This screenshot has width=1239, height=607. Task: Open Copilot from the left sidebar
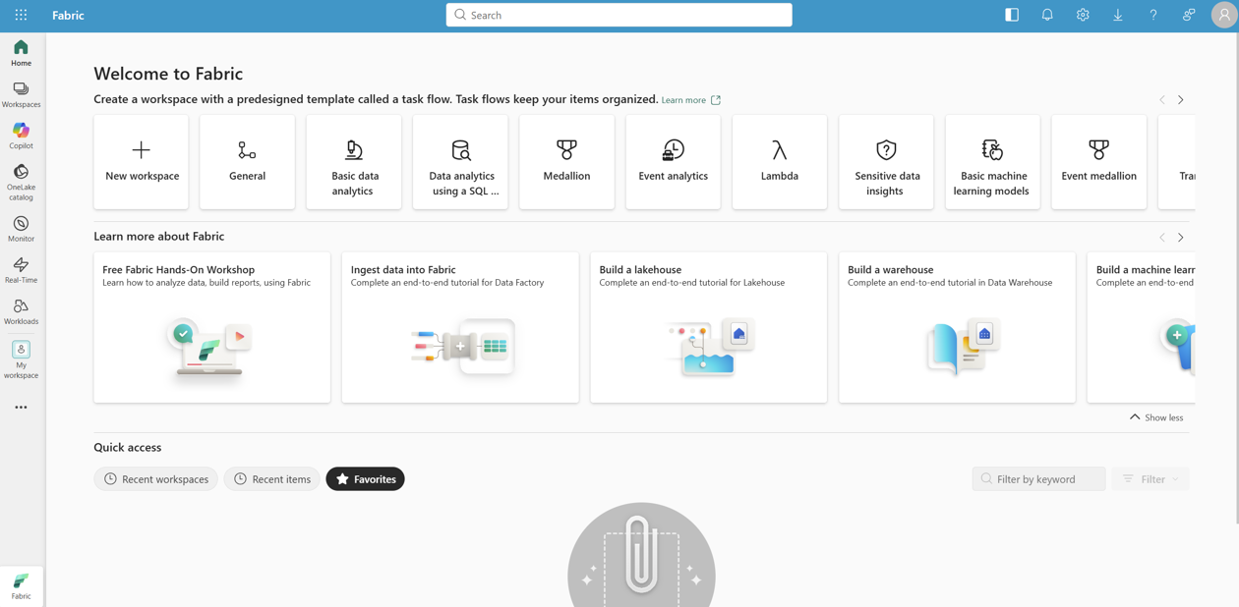pos(21,136)
